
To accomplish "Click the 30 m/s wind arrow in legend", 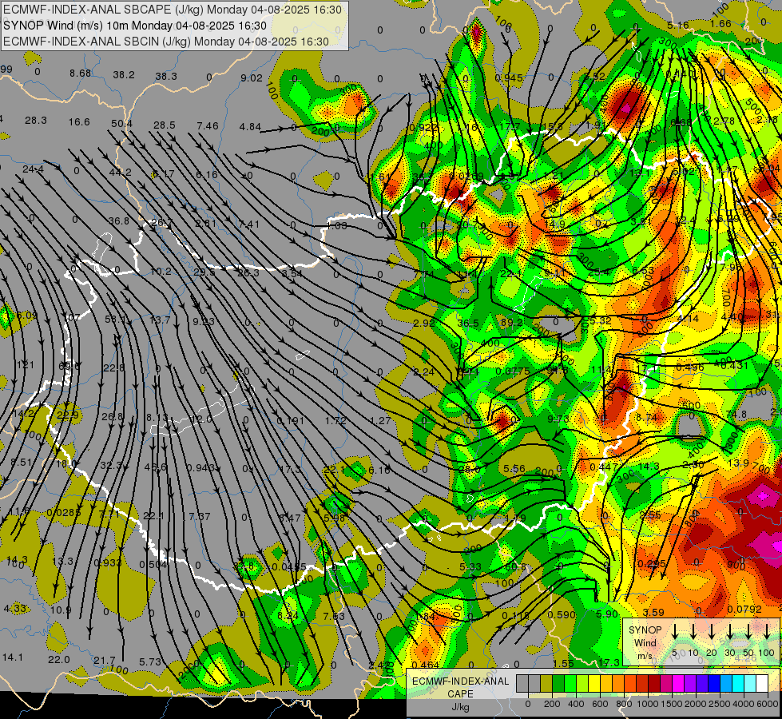I will (730, 631).
